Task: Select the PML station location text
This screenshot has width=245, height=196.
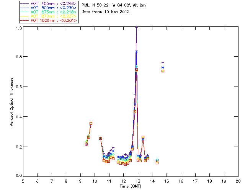Action: pos(114,5)
